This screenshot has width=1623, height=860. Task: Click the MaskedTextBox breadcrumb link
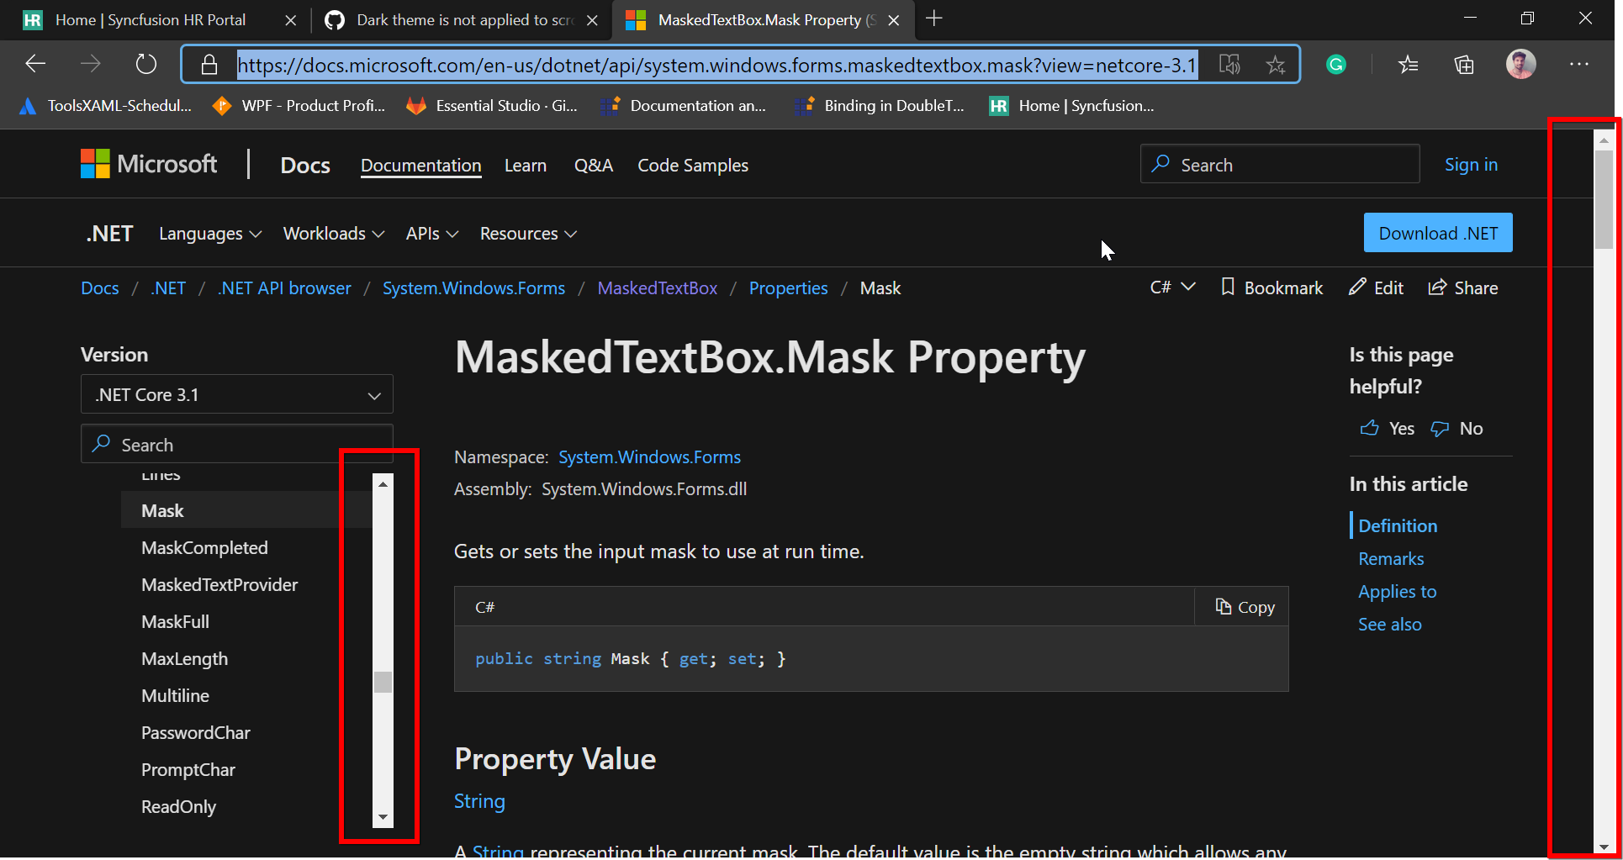point(658,288)
